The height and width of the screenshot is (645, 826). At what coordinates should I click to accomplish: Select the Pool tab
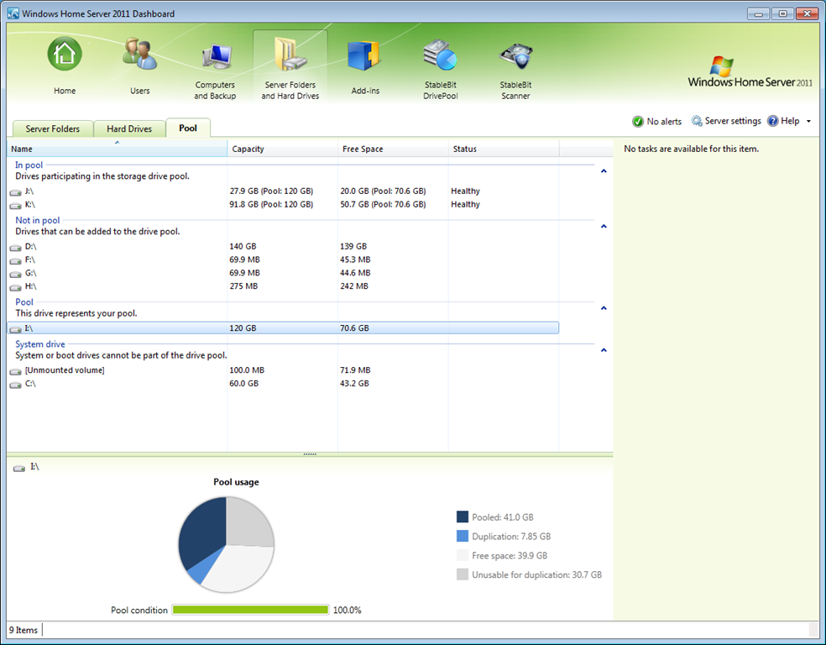click(188, 128)
